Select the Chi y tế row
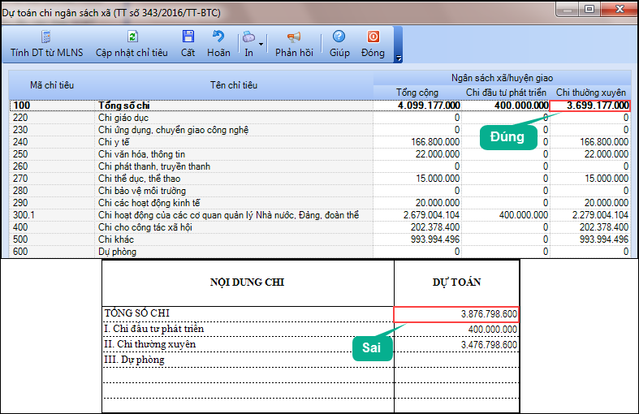Image resolution: width=639 pixels, height=414 pixels. [x=320, y=142]
